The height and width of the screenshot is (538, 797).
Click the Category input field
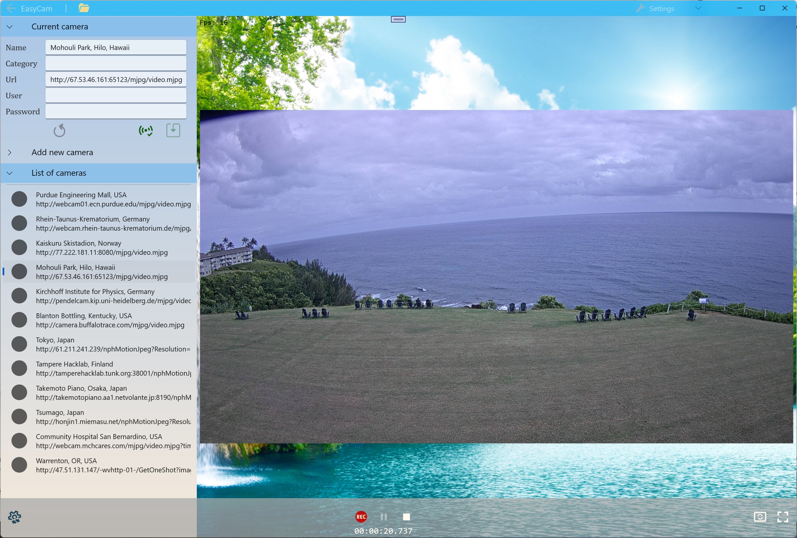pos(116,63)
